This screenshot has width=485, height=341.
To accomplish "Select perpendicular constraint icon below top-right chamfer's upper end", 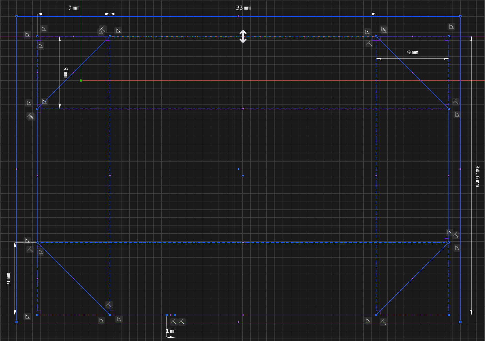I will [369, 44].
